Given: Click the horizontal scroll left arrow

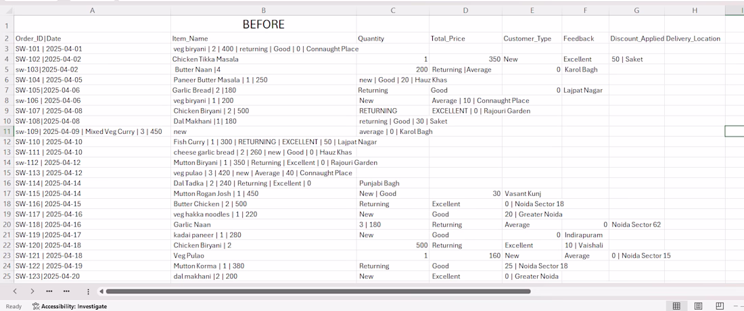Looking at the screenshot, I should (x=101, y=291).
